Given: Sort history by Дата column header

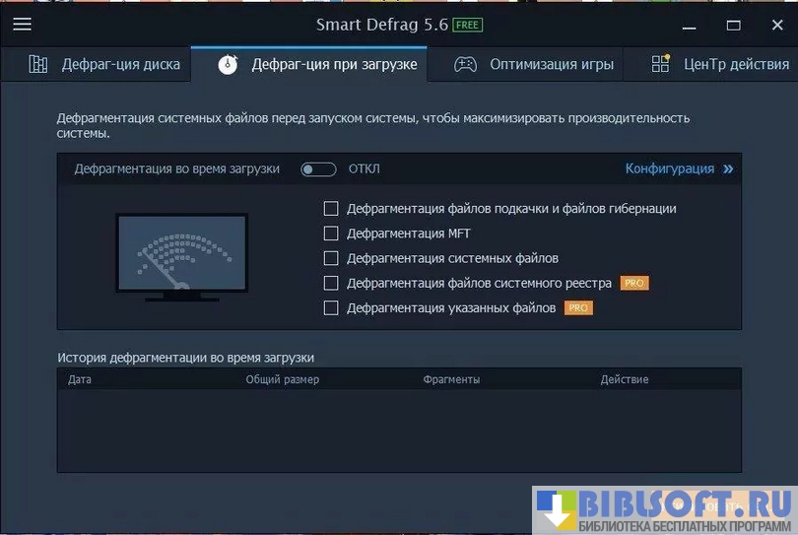Looking at the screenshot, I should (x=79, y=379).
